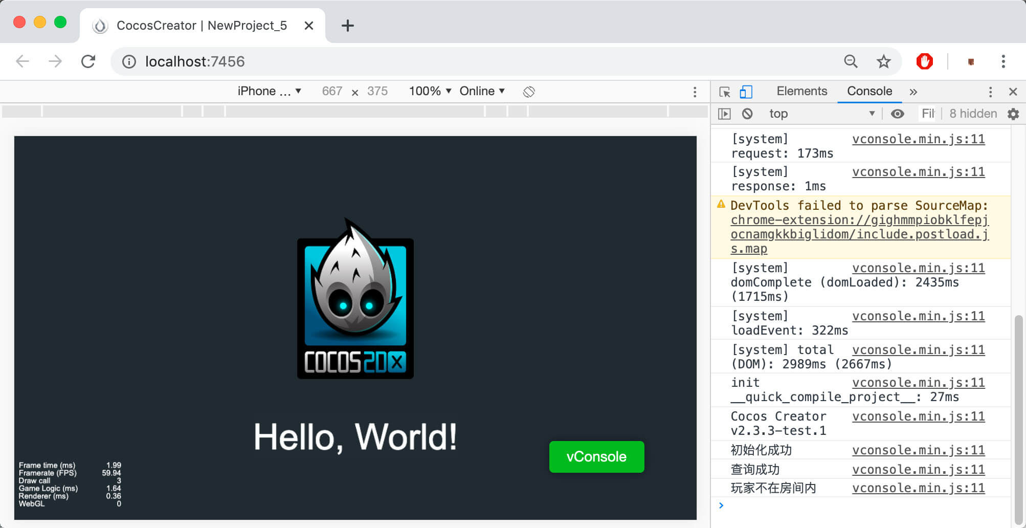
Task: Open a new browser tab
Action: (347, 26)
